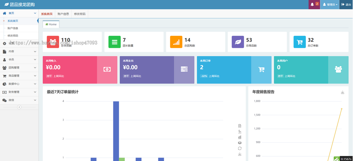Switch order chart to line type

pyautogui.click(x=240, y=131)
